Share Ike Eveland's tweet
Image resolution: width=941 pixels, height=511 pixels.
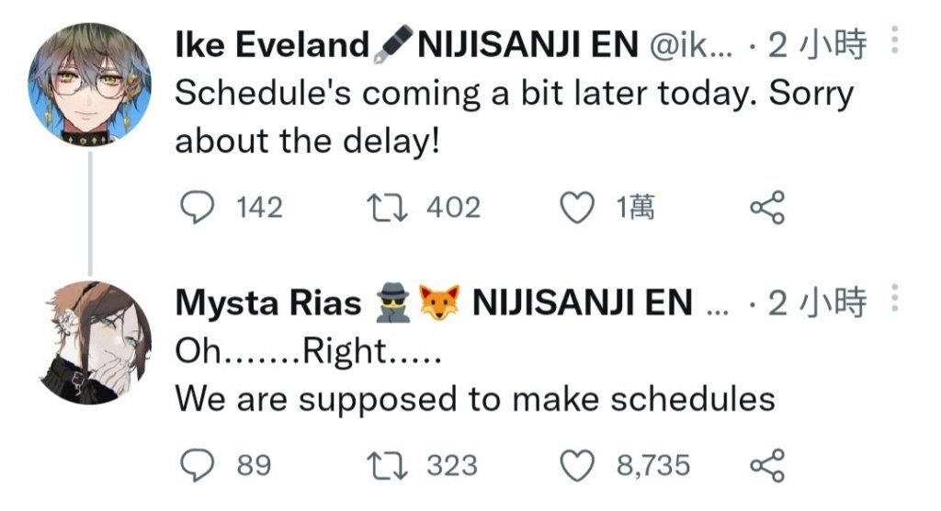[x=767, y=207]
